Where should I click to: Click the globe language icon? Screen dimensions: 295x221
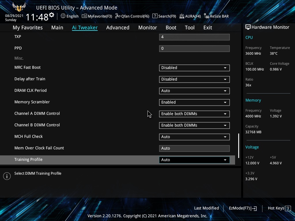click(x=63, y=16)
